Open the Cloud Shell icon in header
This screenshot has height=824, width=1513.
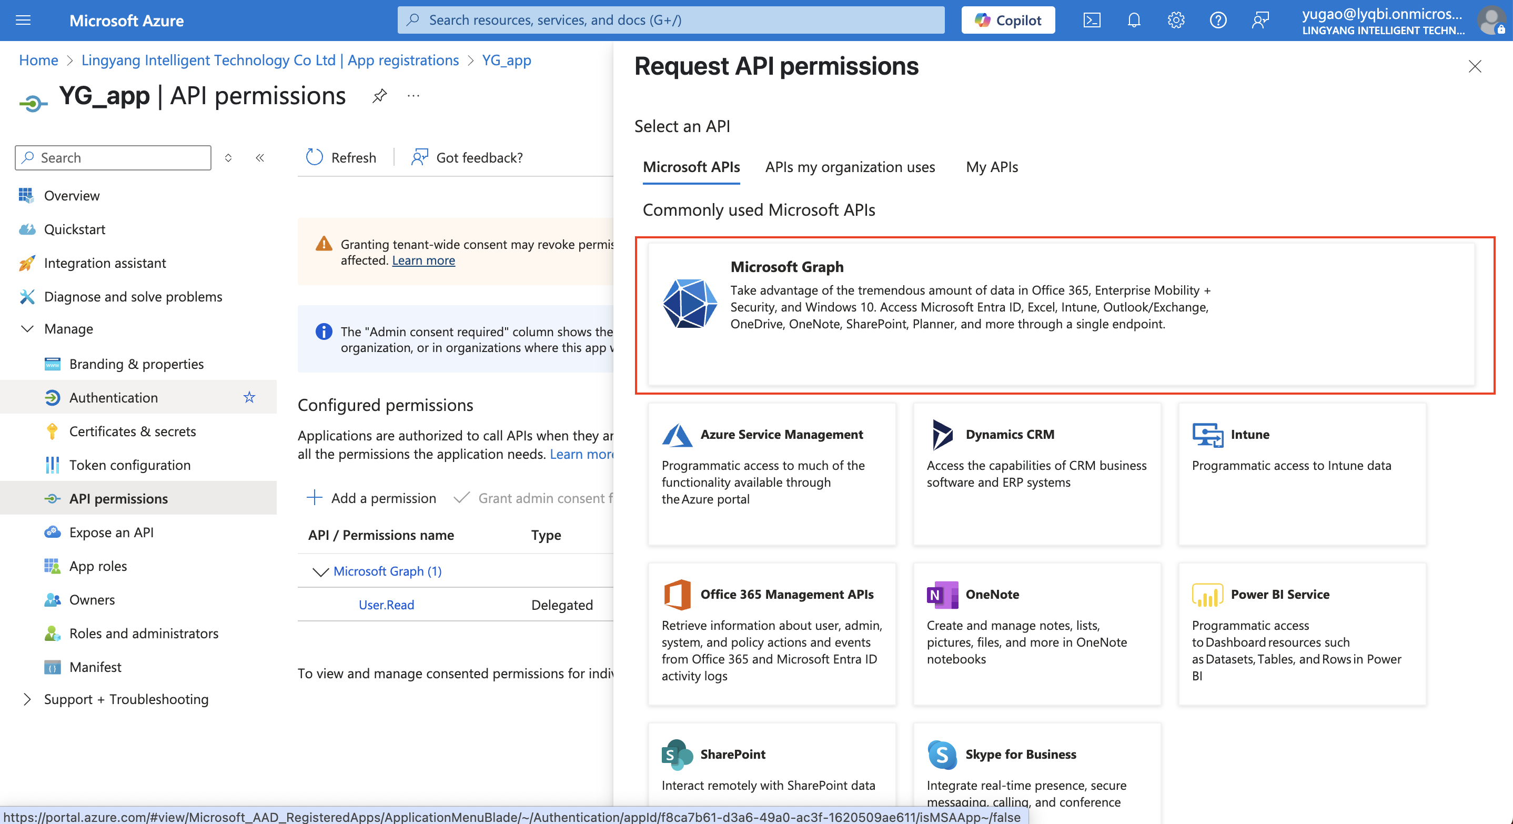coord(1091,21)
